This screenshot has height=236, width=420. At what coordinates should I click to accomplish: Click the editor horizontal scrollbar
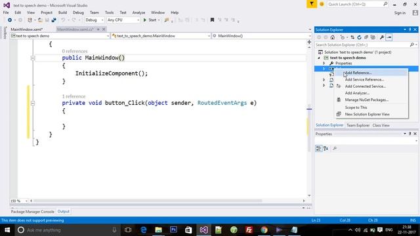pos(147,201)
